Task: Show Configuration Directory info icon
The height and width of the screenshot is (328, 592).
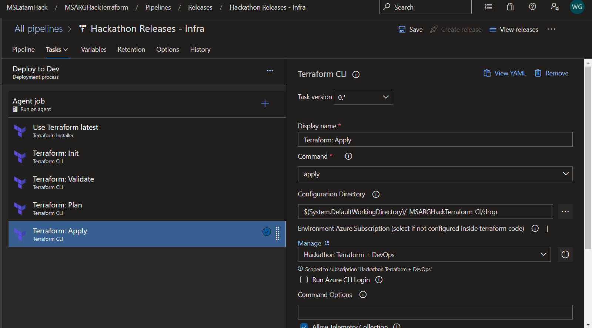Action: (x=376, y=194)
